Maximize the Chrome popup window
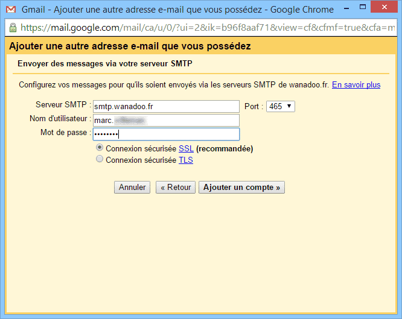Viewport: 402px width, 319px height. pos(363,7)
